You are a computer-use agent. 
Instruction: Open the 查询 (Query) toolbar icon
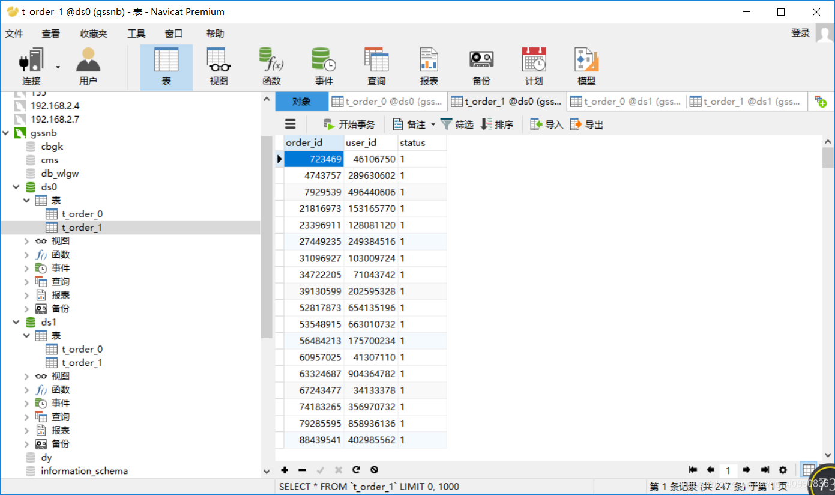pos(376,66)
